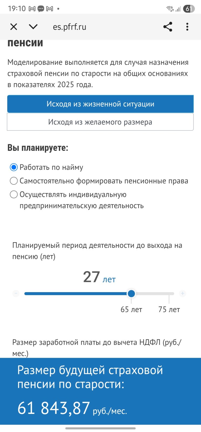
Task: Choose "Самостоятельно формировать пенсионные права" option
Action: (x=14, y=181)
